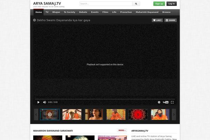Open the Browse menu item
The image size is (210, 140).
tap(166, 12)
